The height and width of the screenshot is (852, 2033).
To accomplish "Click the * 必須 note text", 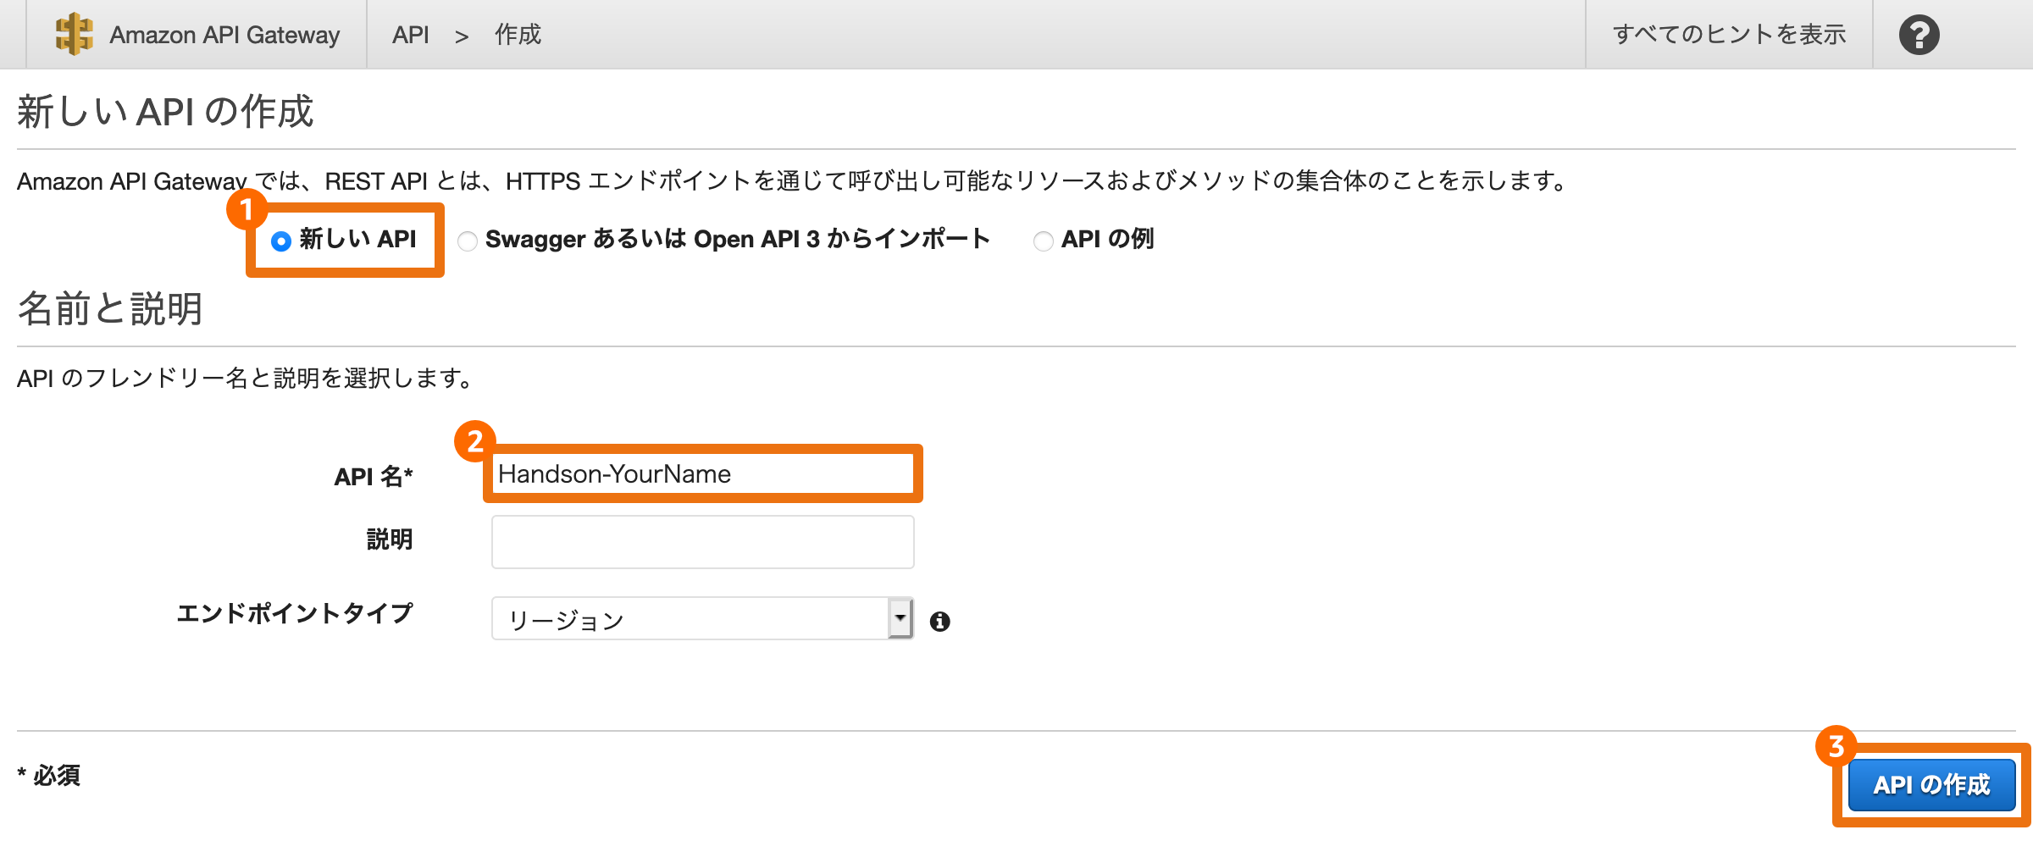I will (x=49, y=775).
